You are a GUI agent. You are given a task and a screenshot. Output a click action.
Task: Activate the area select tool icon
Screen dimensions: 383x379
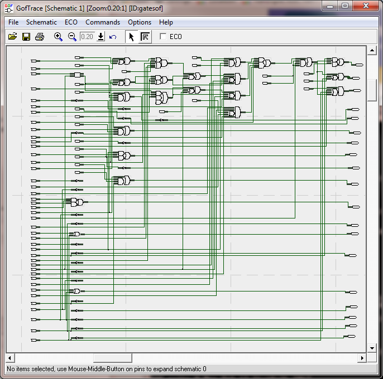pos(145,37)
